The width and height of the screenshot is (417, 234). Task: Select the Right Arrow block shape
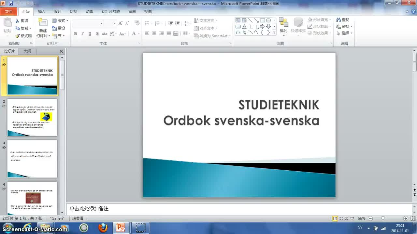pos(262,26)
